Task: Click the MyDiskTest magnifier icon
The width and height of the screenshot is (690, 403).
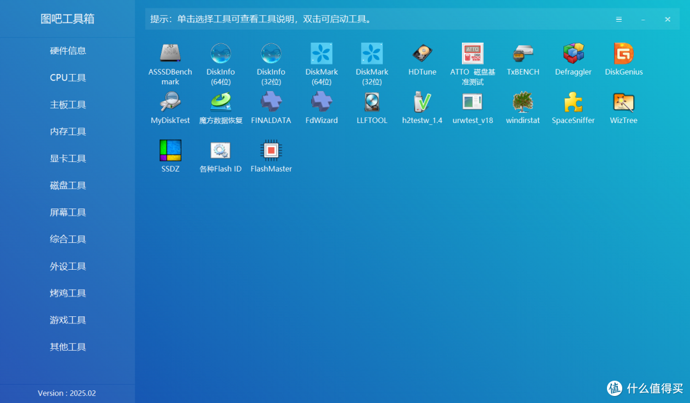Action: [x=171, y=102]
